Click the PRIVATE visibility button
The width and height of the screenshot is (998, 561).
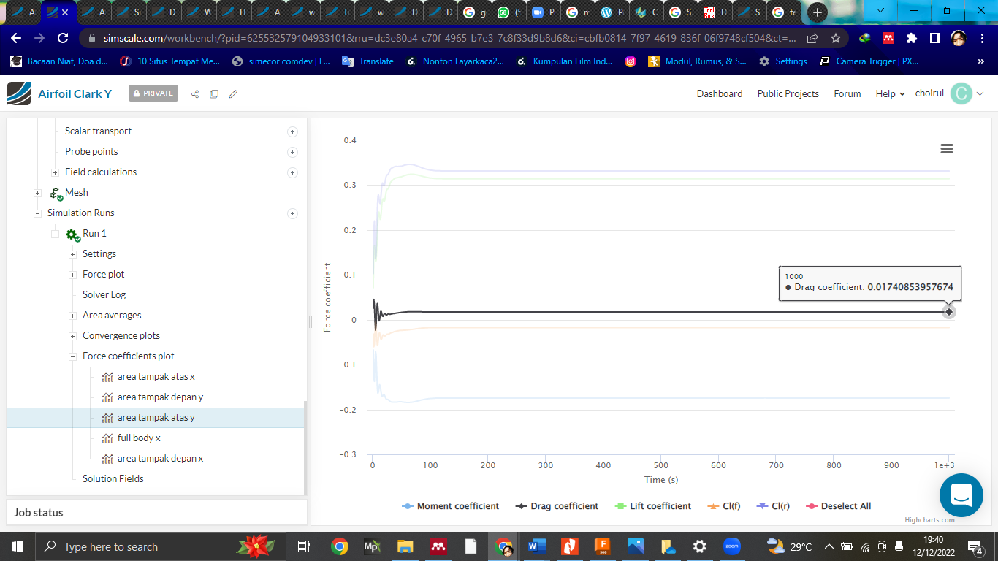[x=153, y=93]
